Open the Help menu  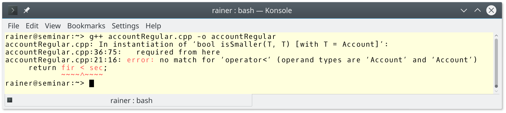(x=153, y=26)
